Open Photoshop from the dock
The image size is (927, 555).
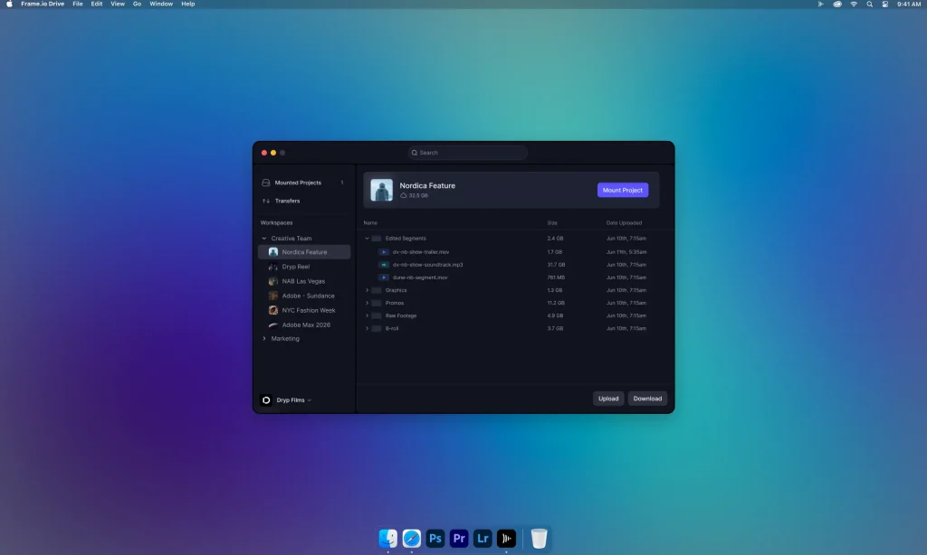click(x=435, y=539)
